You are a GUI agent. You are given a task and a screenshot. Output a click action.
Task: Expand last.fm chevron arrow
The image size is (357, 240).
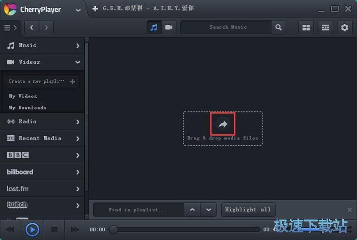78,189
